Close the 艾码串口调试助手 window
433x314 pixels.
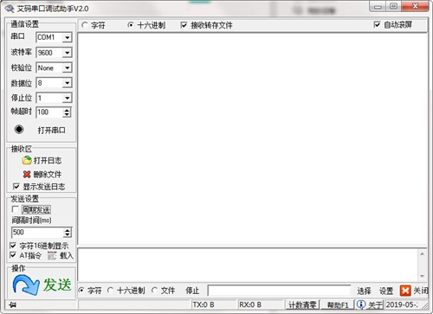[x=415, y=6]
